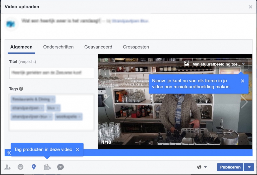The height and width of the screenshot is (175, 257).
Task: Click the tag products shopping bag icon
Action: 47,167
